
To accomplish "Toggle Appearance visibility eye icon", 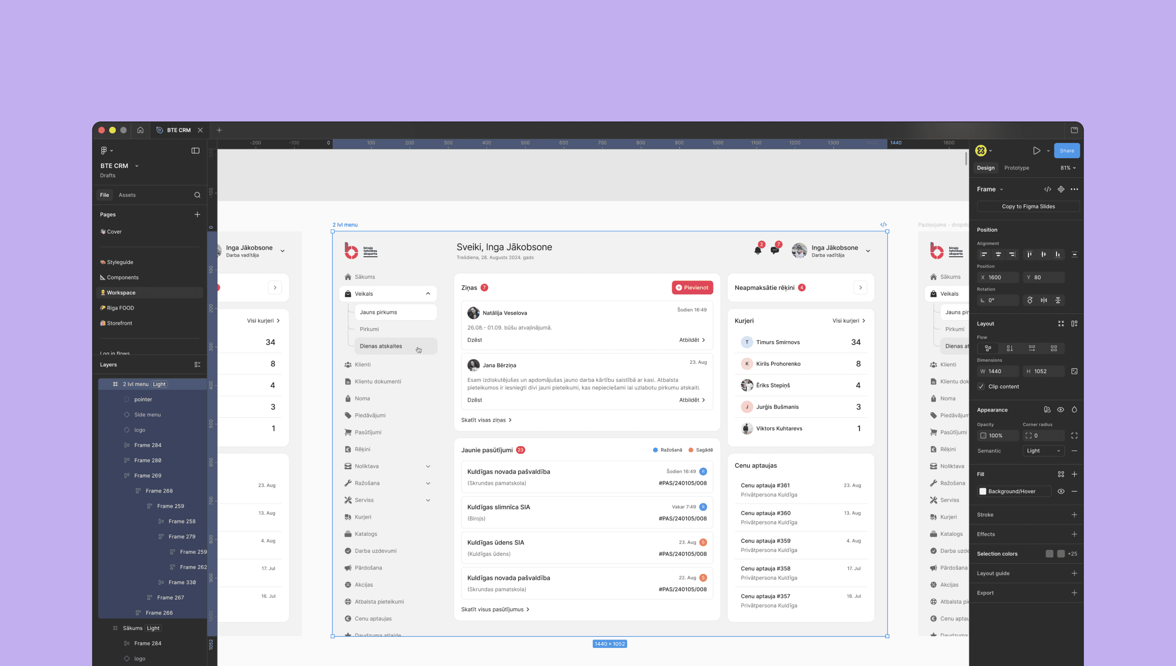I will coord(1060,410).
